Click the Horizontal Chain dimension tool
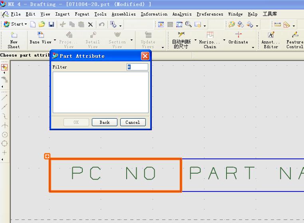The width and height of the screenshot is (304, 223). [x=210, y=40]
